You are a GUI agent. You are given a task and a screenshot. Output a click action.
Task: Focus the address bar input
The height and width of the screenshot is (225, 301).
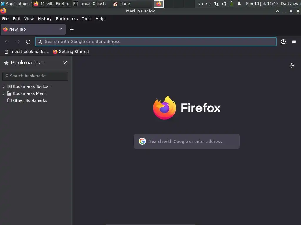[x=156, y=42]
